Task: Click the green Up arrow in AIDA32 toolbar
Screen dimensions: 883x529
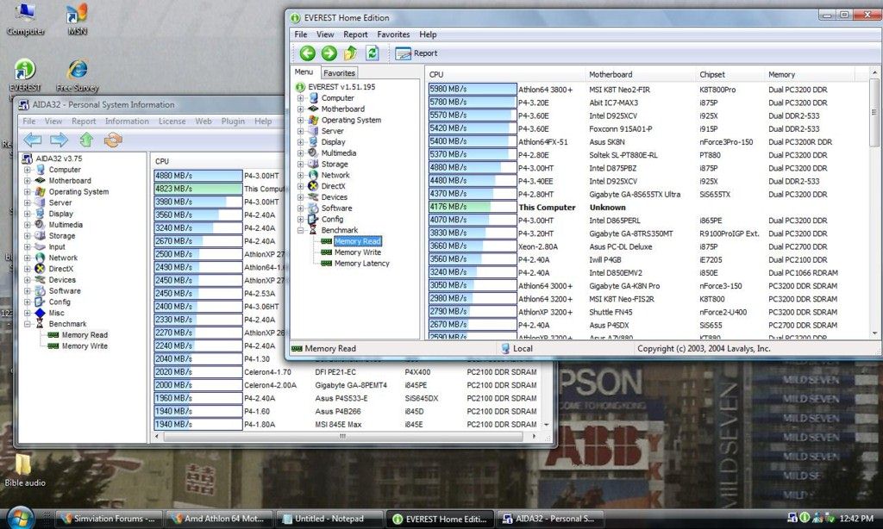Action: pos(86,140)
